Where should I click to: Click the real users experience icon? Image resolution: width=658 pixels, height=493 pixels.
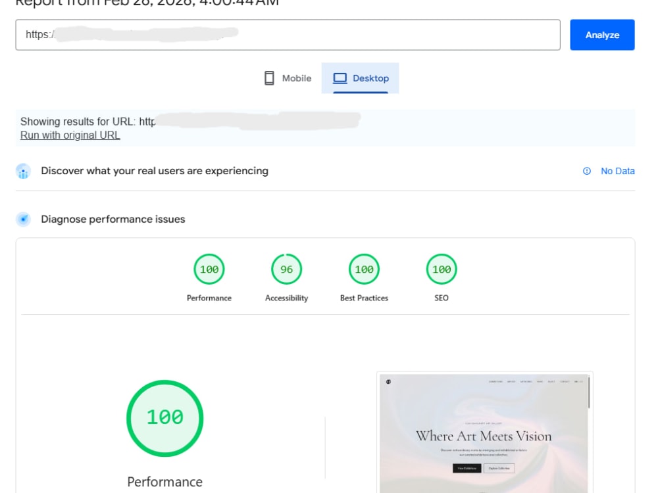click(x=24, y=171)
